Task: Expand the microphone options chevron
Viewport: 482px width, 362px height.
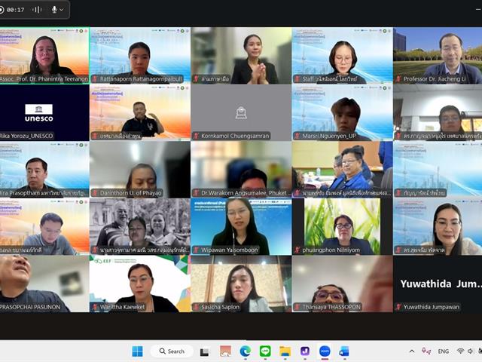Action: (x=63, y=10)
